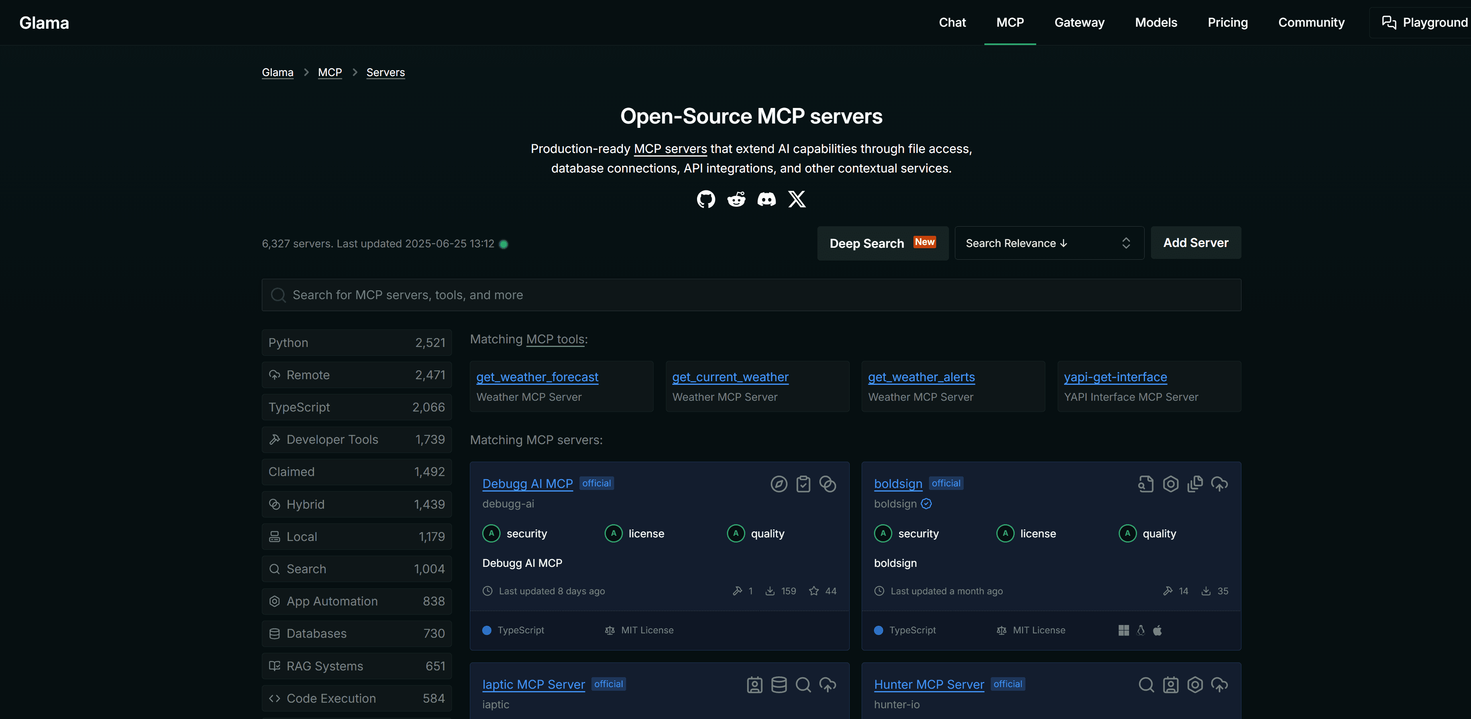Open the Debugg AI MCP server link
The width and height of the screenshot is (1471, 719).
(528, 484)
